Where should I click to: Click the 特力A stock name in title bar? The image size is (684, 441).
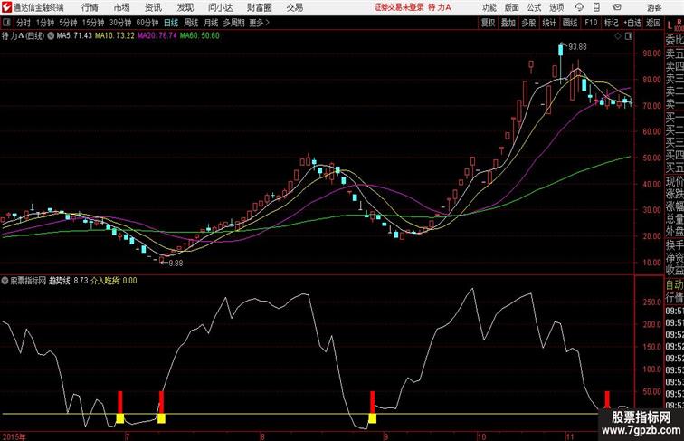[x=440, y=7]
